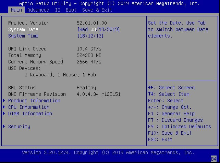
Task: Switch to the Main tab
Action: (16, 10)
